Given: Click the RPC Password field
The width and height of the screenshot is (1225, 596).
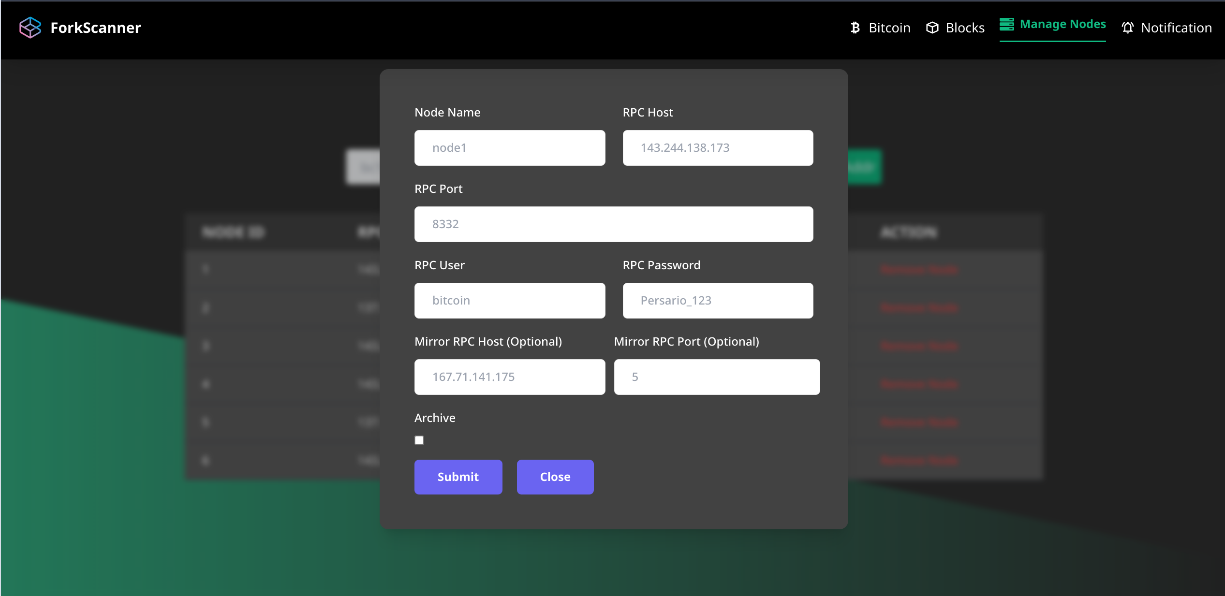Looking at the screenshot, I should [717, 301].
